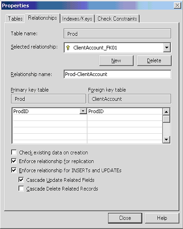Click the scroll up arrow in column grid
Viewport: 183px width, 229px height.
[167, 112]
